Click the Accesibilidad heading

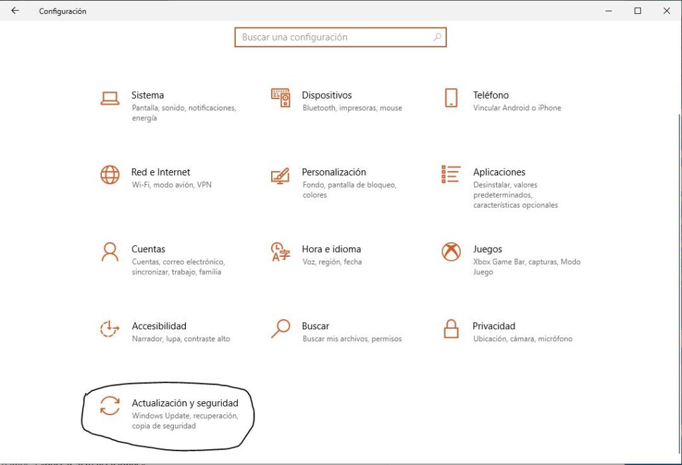tap(159, 326)
